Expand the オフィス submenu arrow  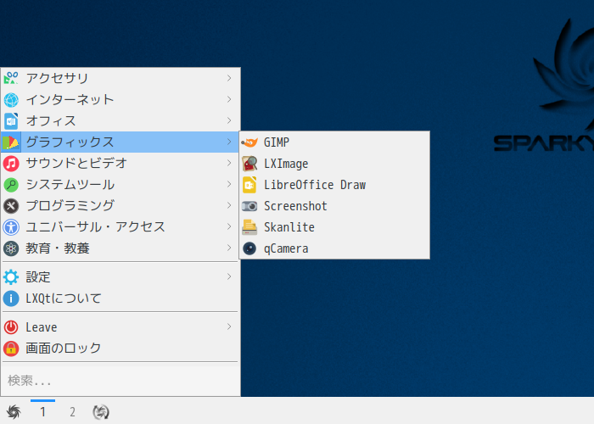(229, 120)
